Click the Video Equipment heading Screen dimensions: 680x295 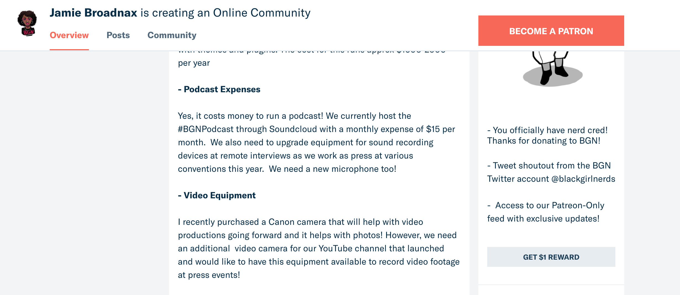coord(217,195)
